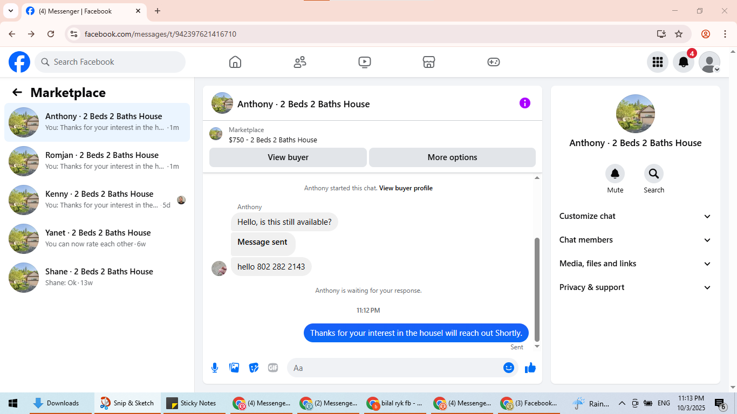The image size is (737, 414).
Task: View site information icon in the address bar
Action: [x=74, y=34]
